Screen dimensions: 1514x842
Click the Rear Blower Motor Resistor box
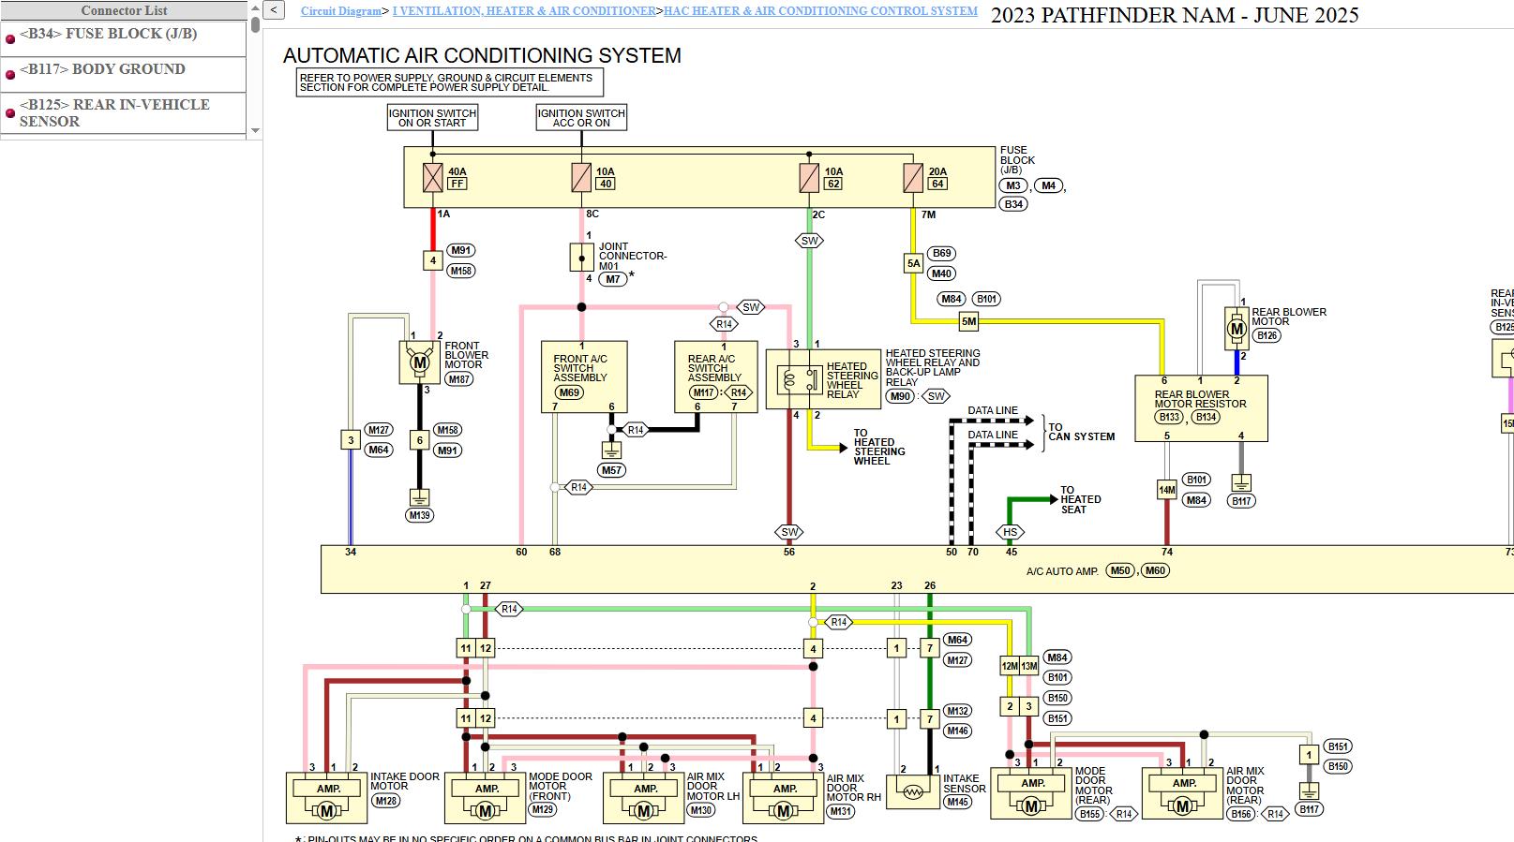click(1201, 408)
